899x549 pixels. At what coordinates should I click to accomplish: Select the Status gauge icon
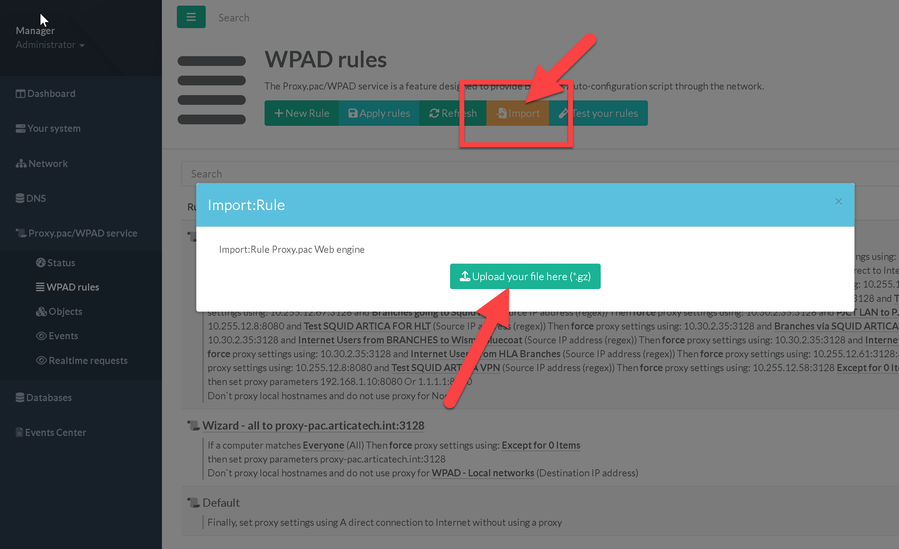pos(40,263)
